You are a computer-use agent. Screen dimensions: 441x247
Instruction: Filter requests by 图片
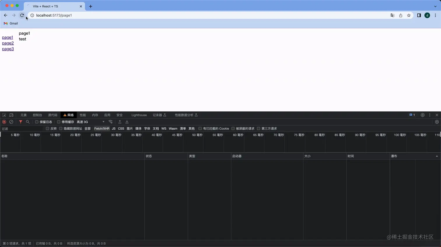[x=130, y=128]
